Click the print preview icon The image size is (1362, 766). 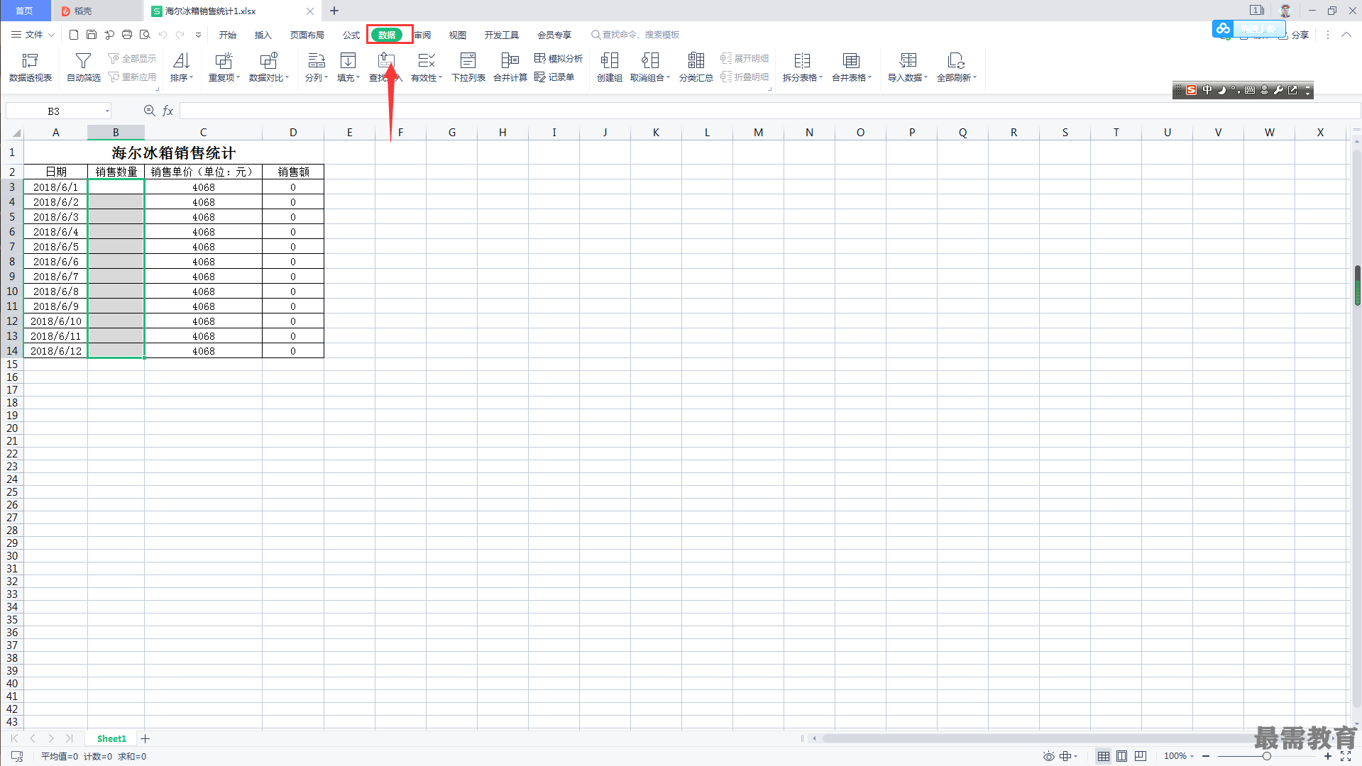coord(145,34)
